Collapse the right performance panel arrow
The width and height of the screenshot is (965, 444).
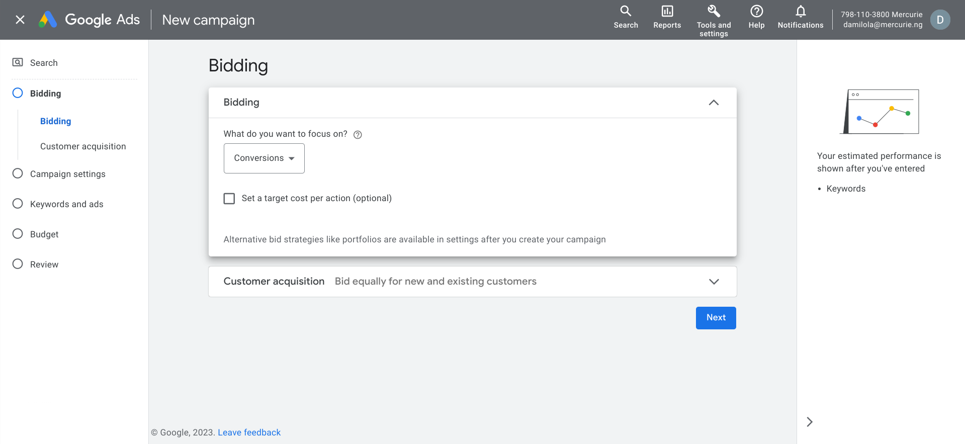[810, 422]
